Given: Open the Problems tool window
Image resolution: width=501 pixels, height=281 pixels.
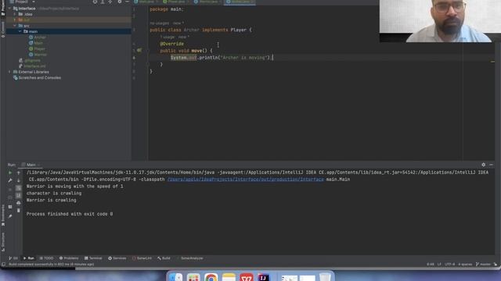Looking at the screenshot, I should click(69, 258).
